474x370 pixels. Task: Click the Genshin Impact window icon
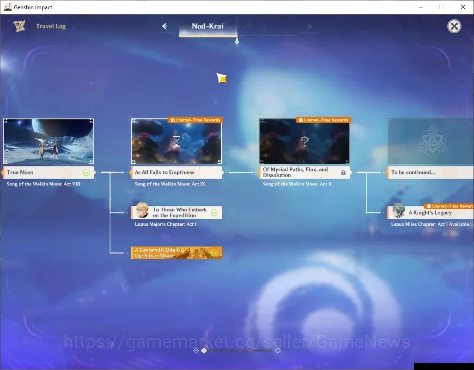click(x=7, y=7)
